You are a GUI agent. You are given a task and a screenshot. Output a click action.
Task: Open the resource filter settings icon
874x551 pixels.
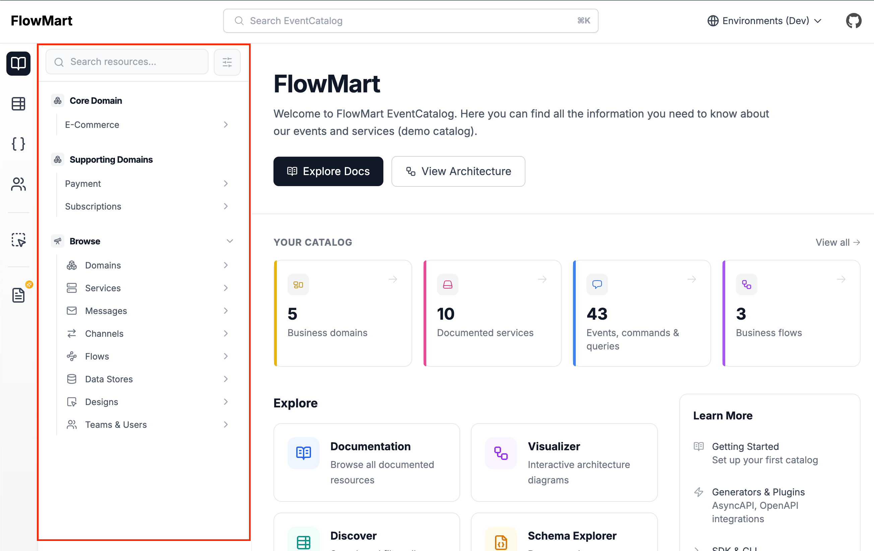[x=227, y=62]
